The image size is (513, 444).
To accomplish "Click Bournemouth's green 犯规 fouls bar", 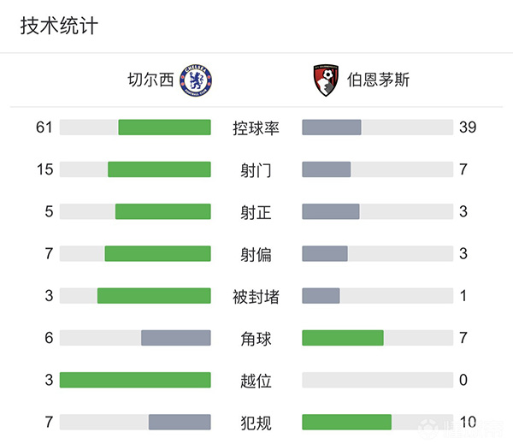I will tap(346, 422).
